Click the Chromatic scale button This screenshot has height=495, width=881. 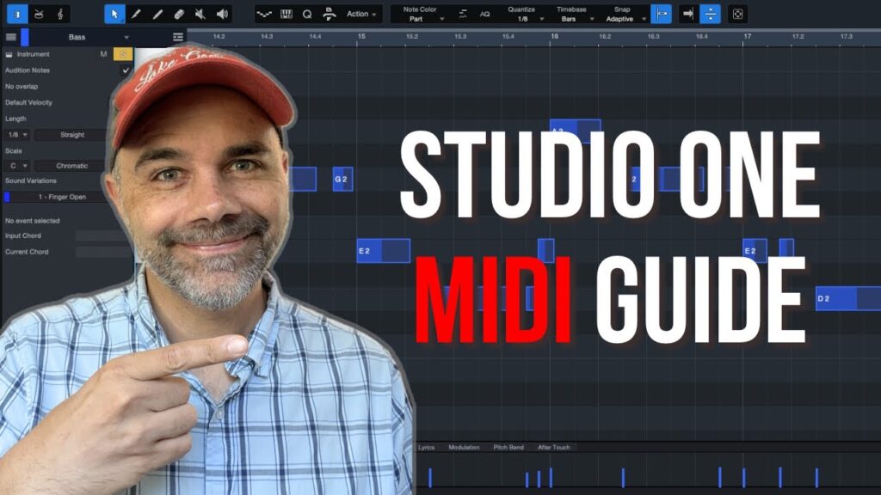pyautogui.click(x=72, y=166)
